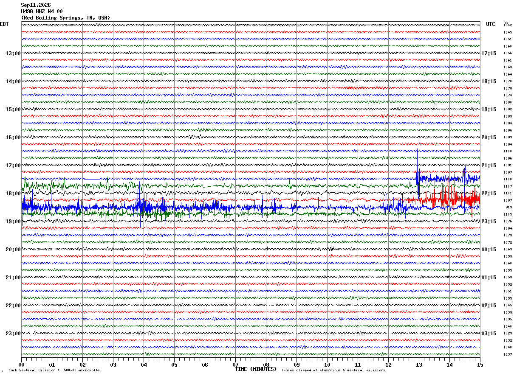Select the 23:00 EDT time label

[13, 334]
